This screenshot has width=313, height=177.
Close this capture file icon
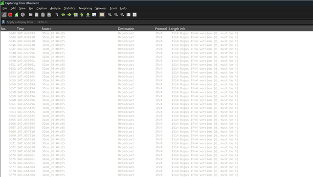tap(43, 15)
